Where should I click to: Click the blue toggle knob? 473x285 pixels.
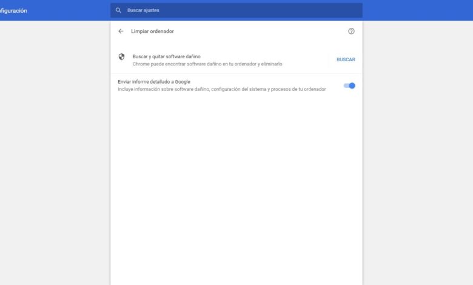[352, 85]
